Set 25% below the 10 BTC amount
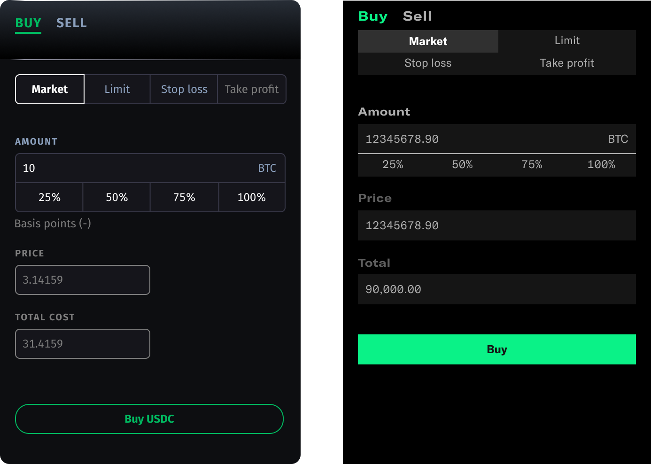The height and width of the screenshot is (464, 651). tap(49, 197)
